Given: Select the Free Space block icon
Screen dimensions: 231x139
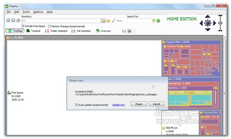Looking at the screenshot, I should pos(9,93).
